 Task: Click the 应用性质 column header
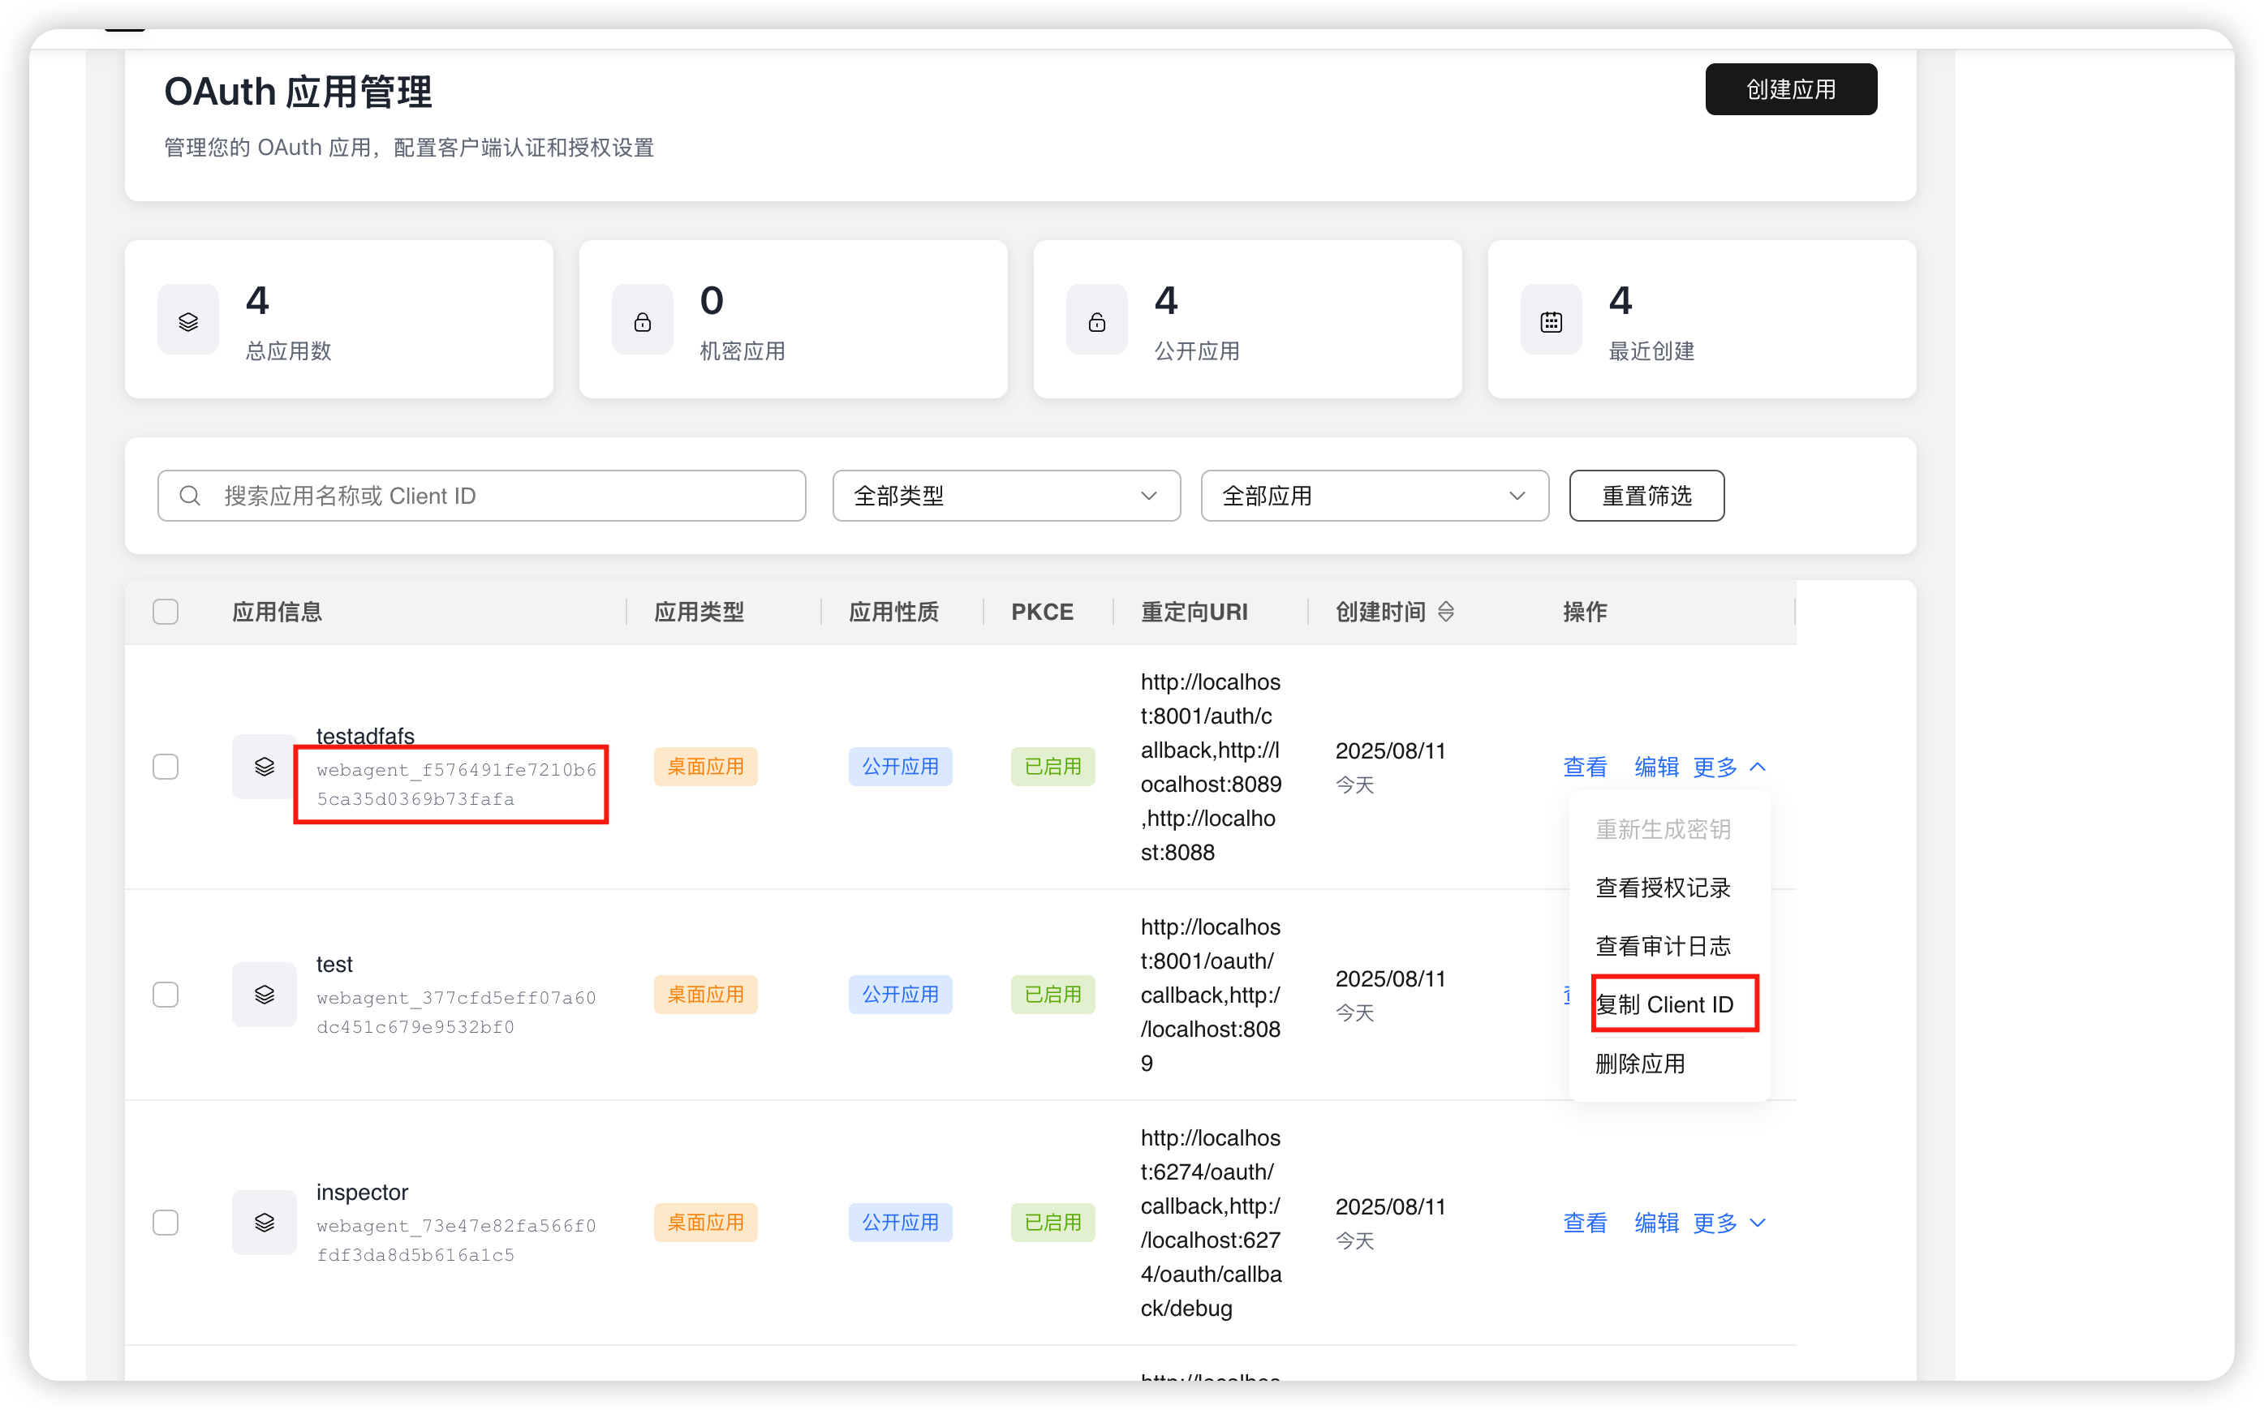(893, 612)
